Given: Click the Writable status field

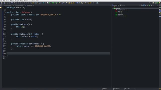Looking at the screenshot, I should point(105,89).
